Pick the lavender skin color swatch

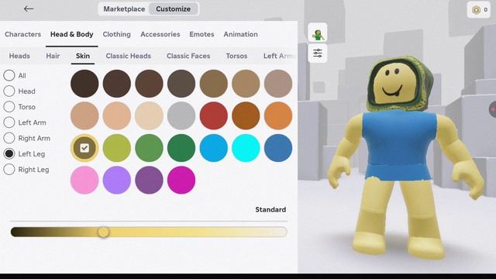117,180
